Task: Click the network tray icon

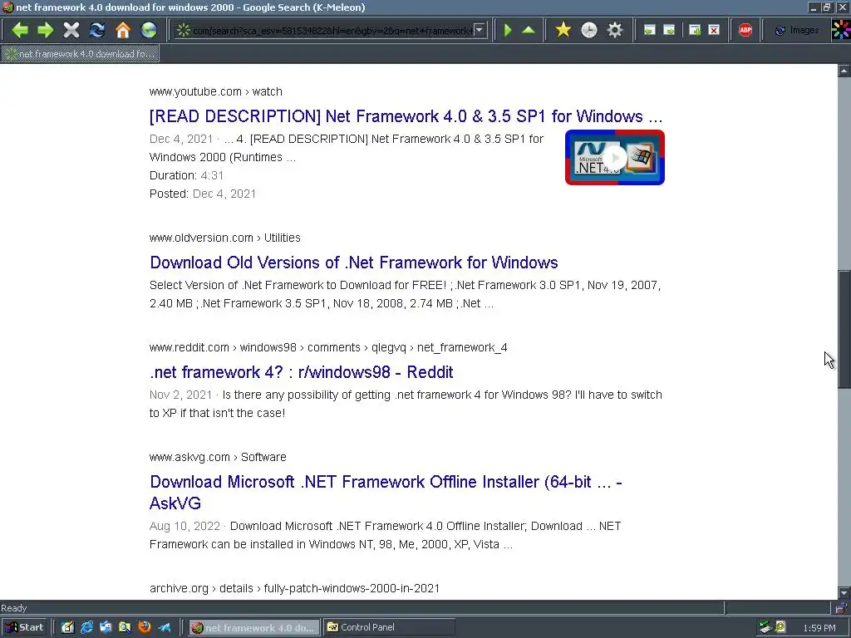Action: (765, 627)
